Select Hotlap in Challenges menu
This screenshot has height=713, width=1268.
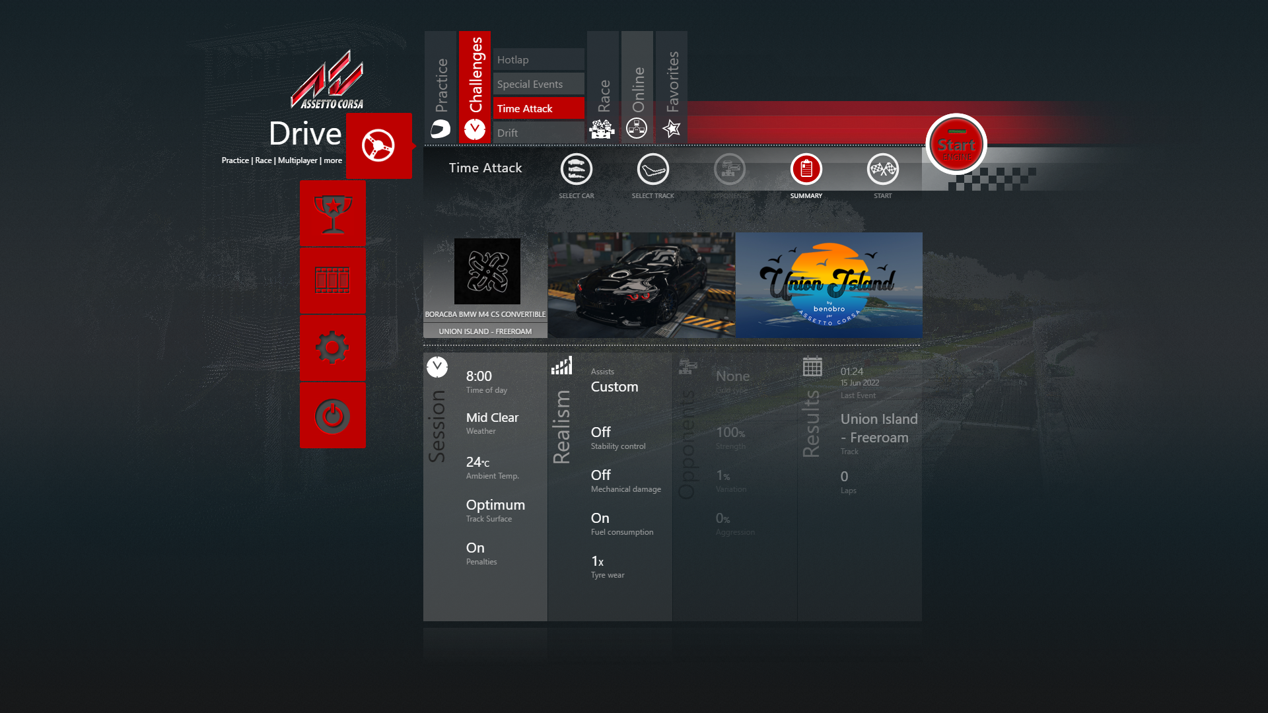538,59
